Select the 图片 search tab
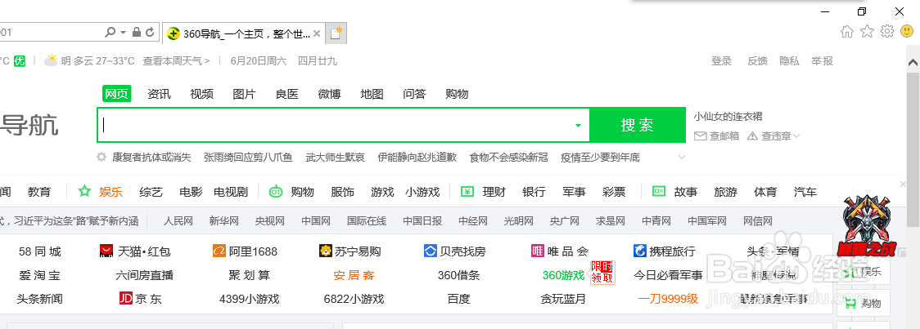Image resolution: width=920 pixels, height=329 pixels. tap(244, 94)
